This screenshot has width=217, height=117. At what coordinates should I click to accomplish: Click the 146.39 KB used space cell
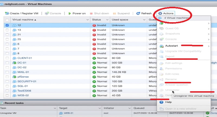[x=119, y=72]
